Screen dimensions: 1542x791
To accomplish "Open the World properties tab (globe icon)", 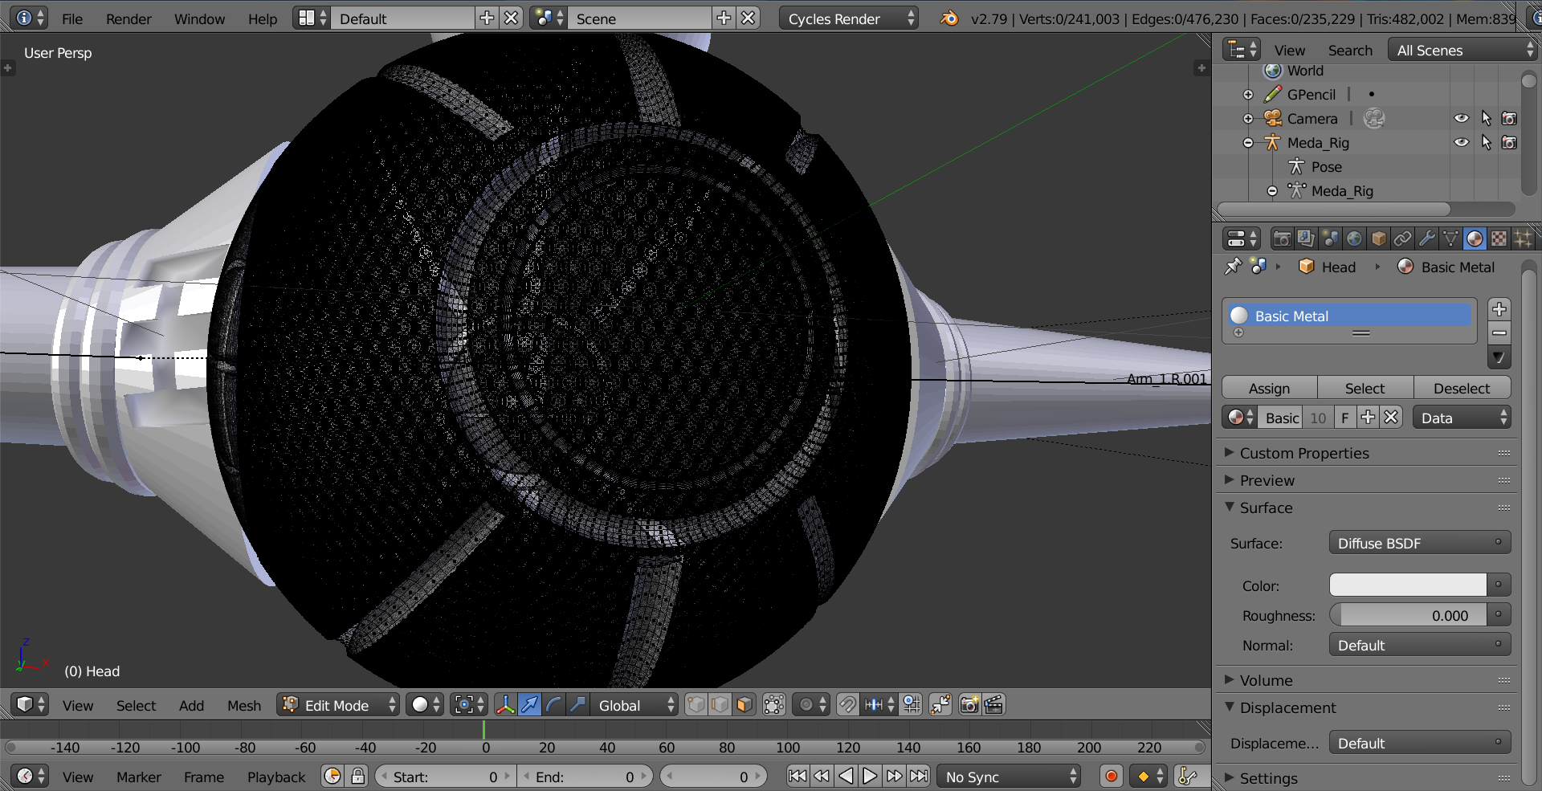I will (1354, 239).
